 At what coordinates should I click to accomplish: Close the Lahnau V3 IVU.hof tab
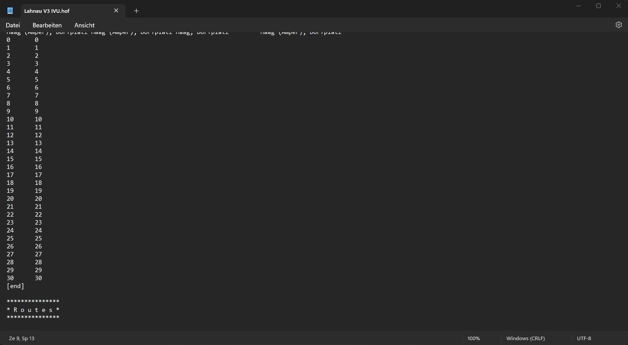click(116, 11)
